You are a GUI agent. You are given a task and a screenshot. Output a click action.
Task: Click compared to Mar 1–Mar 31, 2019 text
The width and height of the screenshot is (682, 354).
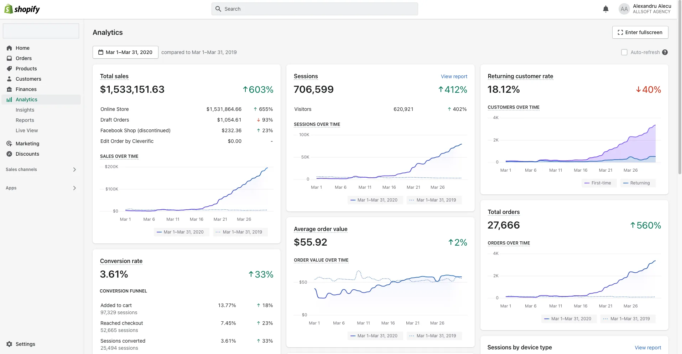click(x=199, y=52)
